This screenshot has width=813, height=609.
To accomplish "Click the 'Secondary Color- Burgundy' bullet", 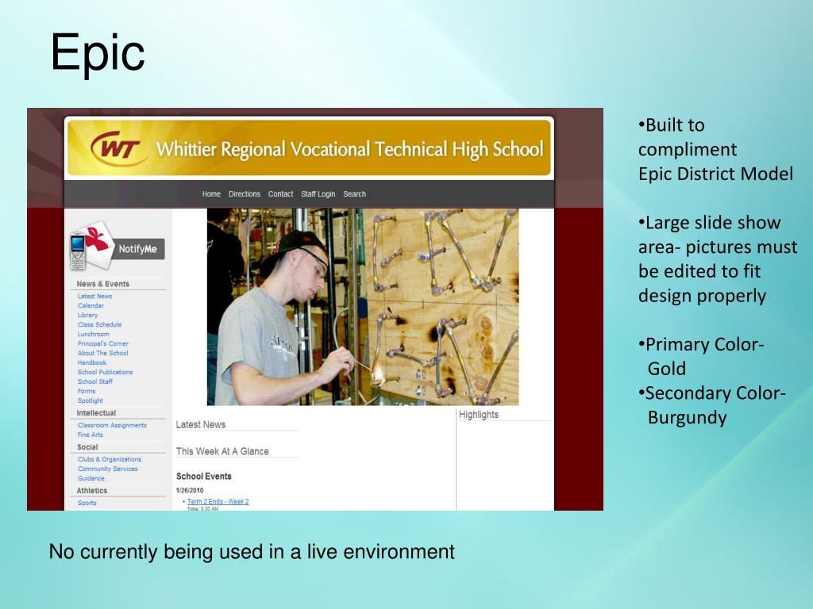I will 712,405.
